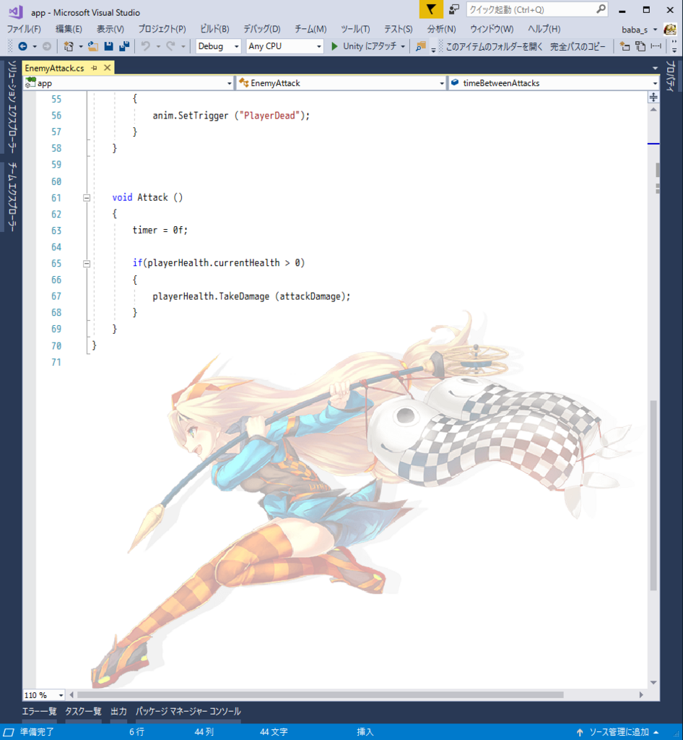Open the baba_s account dropdown

click(x=639, y=30)
